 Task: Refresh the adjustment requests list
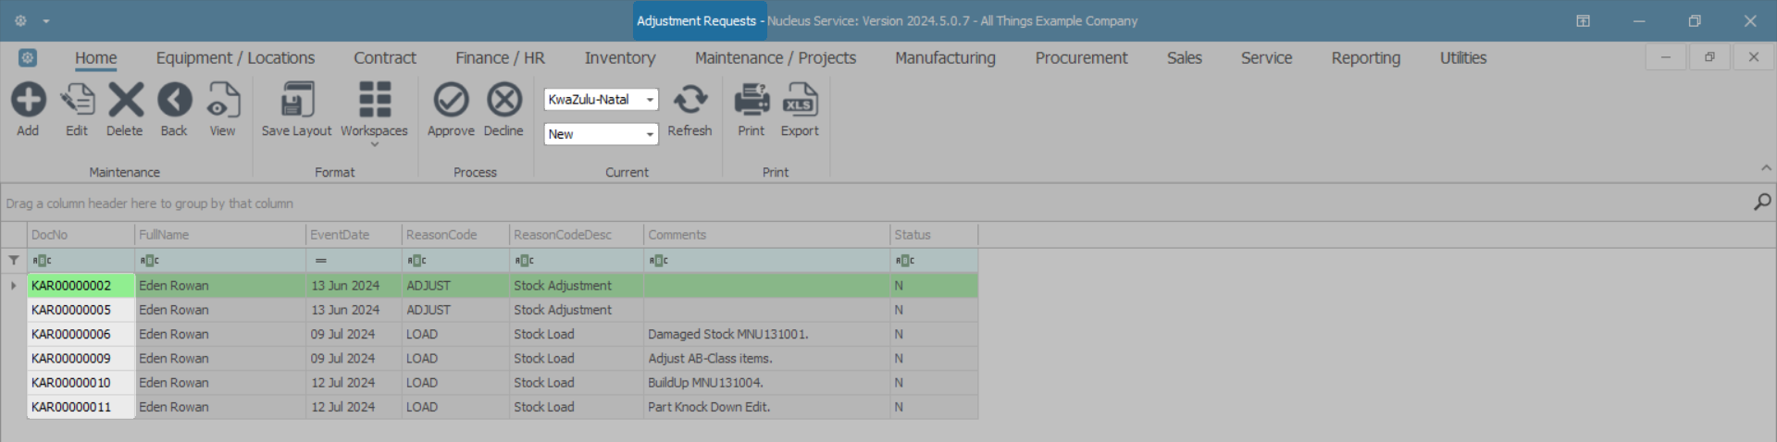[690, 101]
